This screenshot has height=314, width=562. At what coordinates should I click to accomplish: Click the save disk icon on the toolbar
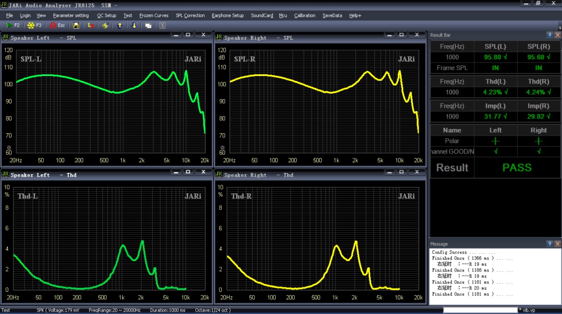tap(76, 25)
